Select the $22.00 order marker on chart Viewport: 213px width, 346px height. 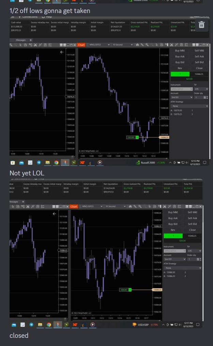coord(133,137)
